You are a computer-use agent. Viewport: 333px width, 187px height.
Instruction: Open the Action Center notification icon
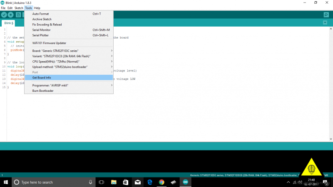tap(325, 182)
